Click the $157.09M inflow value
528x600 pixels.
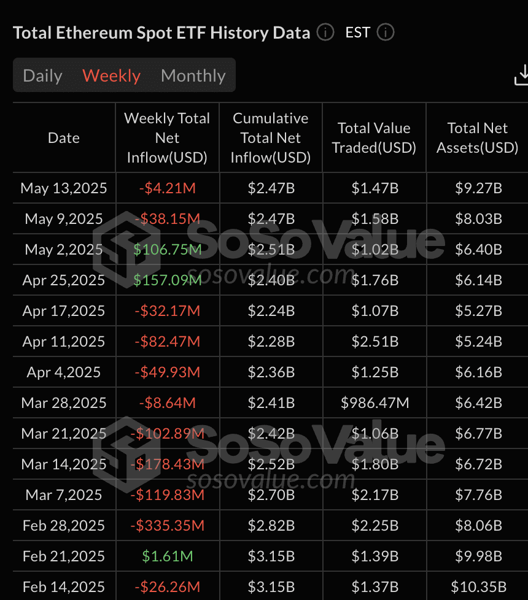click(x=168, y=280)
